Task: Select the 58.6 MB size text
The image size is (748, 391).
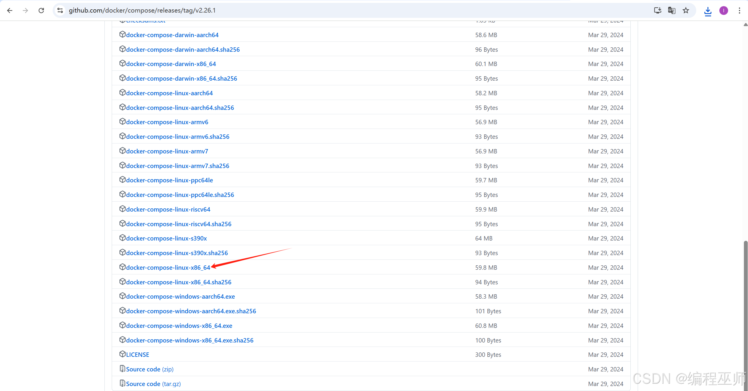Action: coord(486,35)
